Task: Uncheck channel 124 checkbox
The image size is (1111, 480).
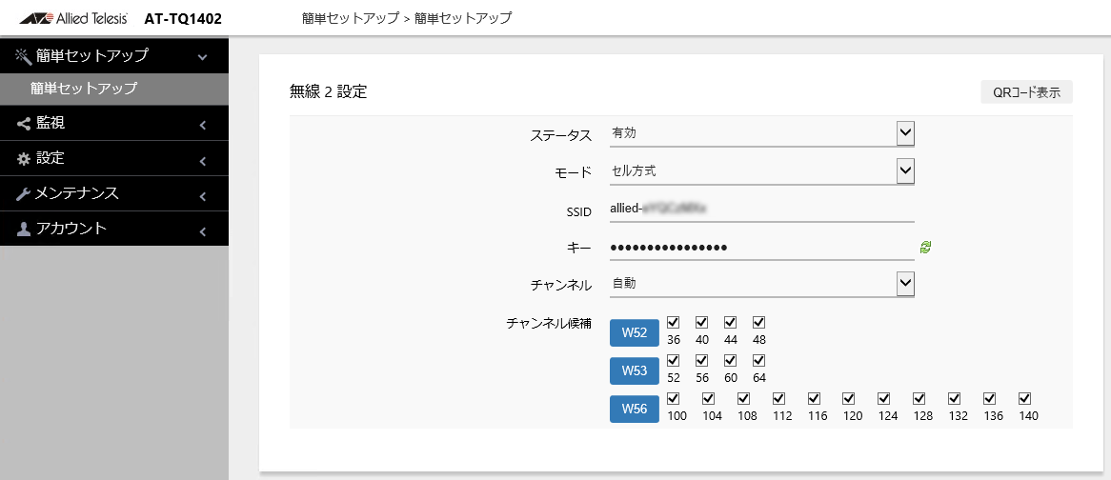Action: tap(884, 398)
